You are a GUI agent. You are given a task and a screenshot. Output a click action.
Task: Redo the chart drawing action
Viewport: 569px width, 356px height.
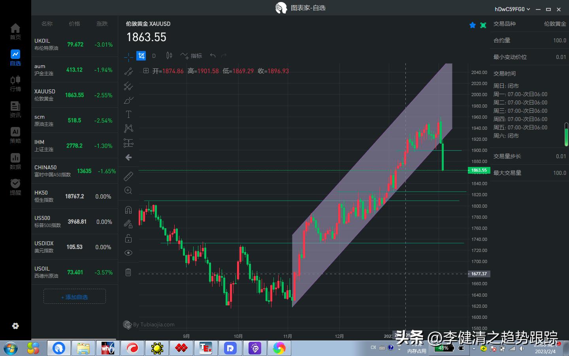[224, 56]
